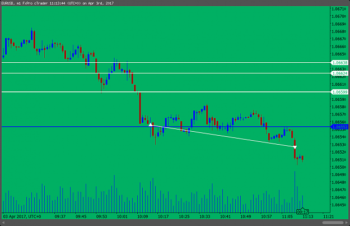Image resolution: width=350 pixels, height=226 pixels.
Task: Click the 1.06570 price axis value
Action: [x=339, y=114]
